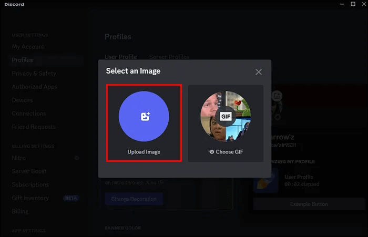Open Connections settings
Viewport: 368px width, 237px height.
point(28,114)
